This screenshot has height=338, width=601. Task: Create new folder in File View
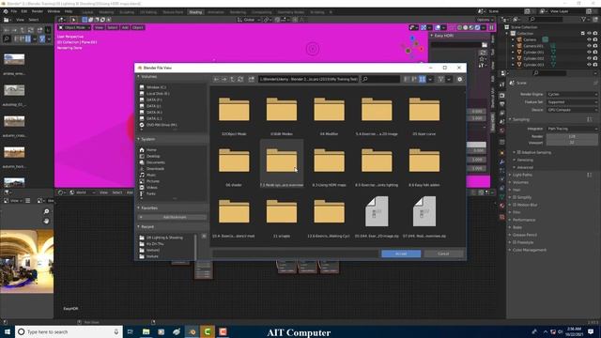(x=252, y=79)
